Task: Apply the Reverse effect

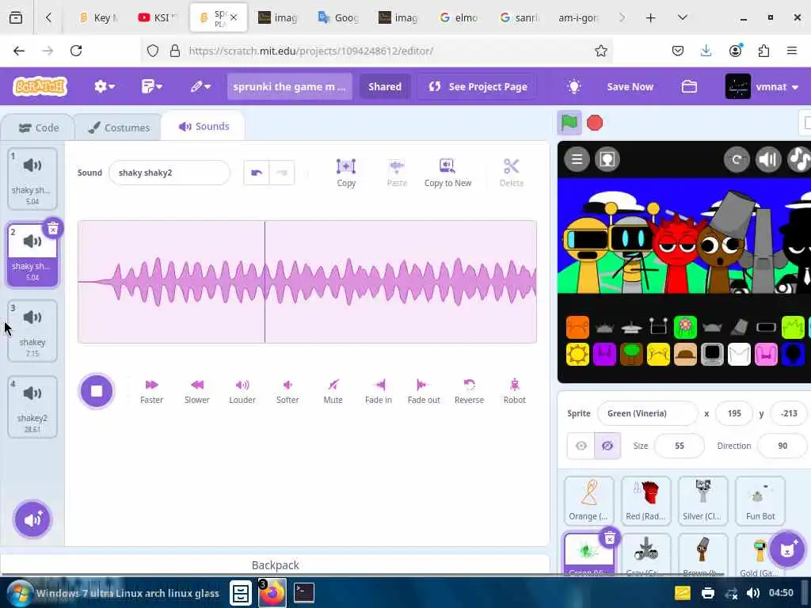Action: 469,391
